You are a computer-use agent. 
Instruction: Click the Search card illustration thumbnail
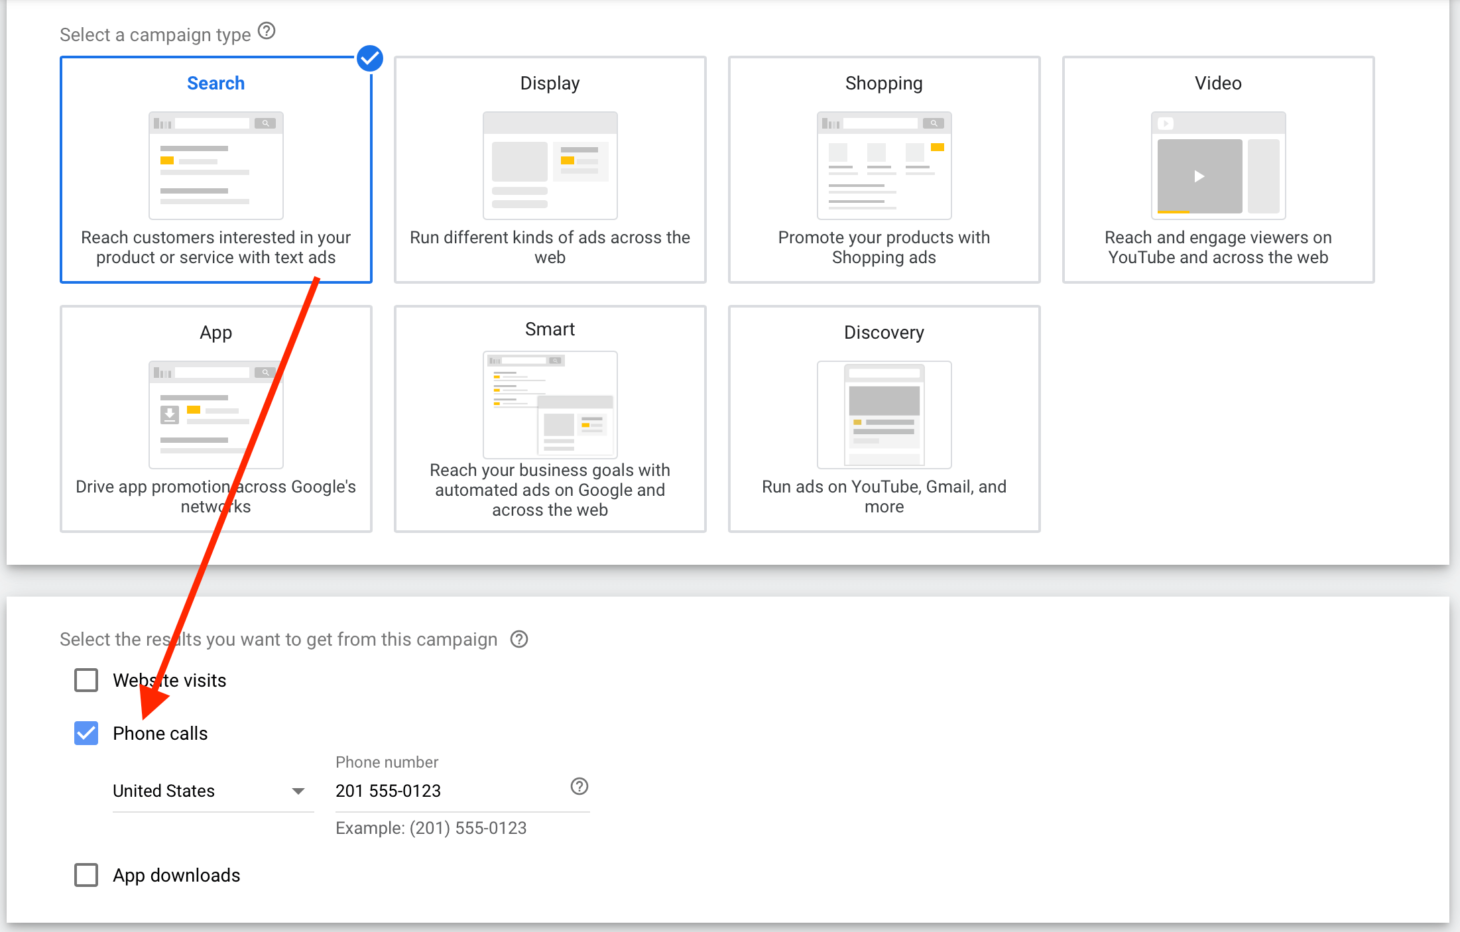[216, 166]
